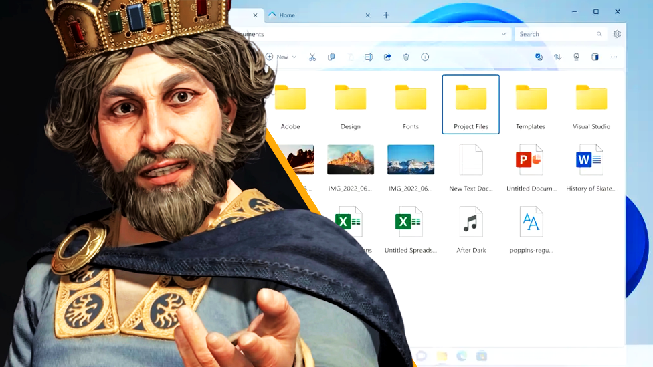The width and height of the screenshot is (653, 367).
Task: Click the Share arrow icon
Action: (x=387, y=57)
